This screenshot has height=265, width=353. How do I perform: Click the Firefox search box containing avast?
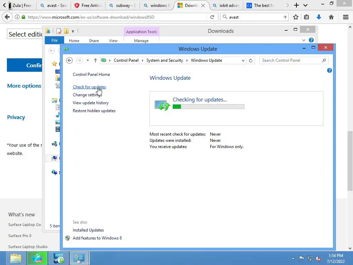[254, 17]
